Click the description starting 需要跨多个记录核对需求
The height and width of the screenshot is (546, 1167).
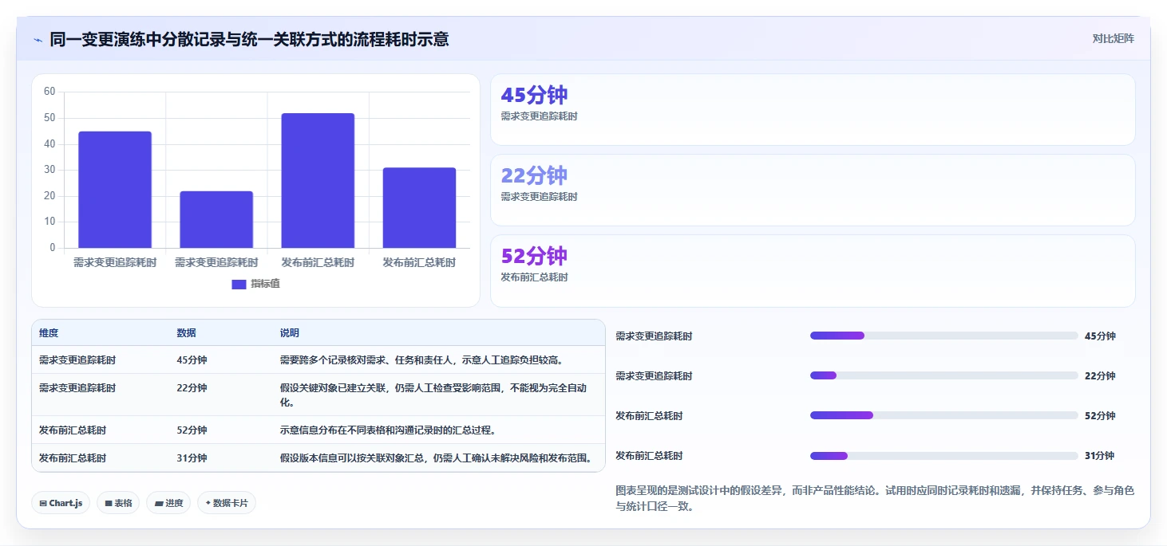[x=422, y=360]
